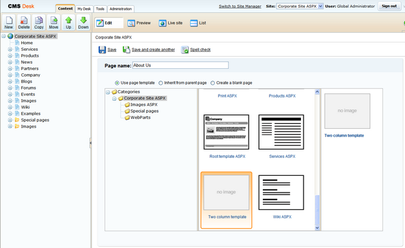This screenshot has height=248, width=405.
Task: Collapse the Categories folder node
Action: click(x=108, y=92)
